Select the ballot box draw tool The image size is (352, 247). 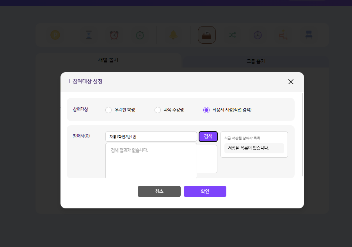pos(207,35)
